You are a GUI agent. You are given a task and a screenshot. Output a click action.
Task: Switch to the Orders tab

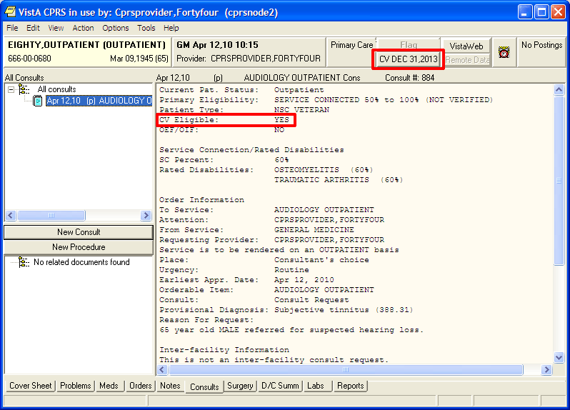tap(140, 386)
